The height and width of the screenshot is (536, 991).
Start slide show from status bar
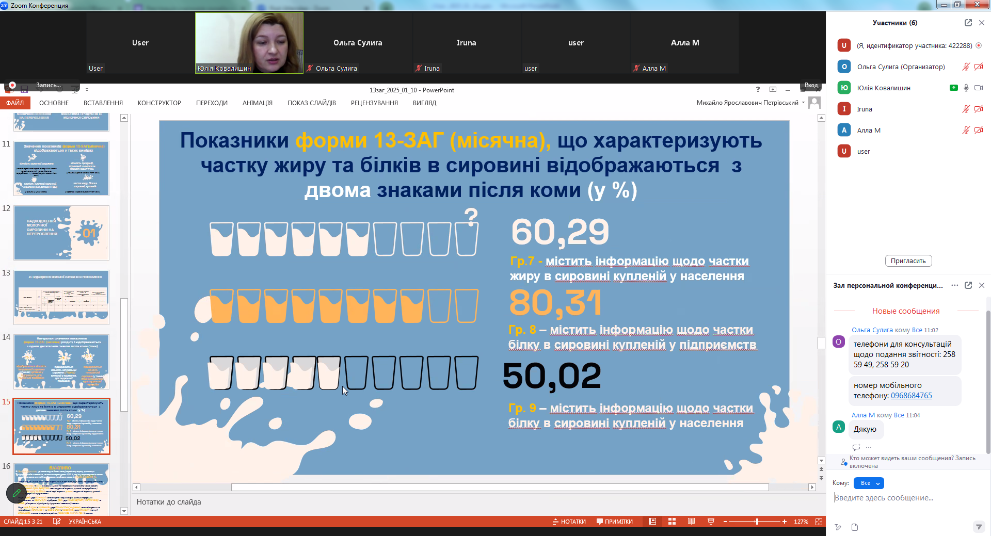pyautogui.click(x=711, y=522)
